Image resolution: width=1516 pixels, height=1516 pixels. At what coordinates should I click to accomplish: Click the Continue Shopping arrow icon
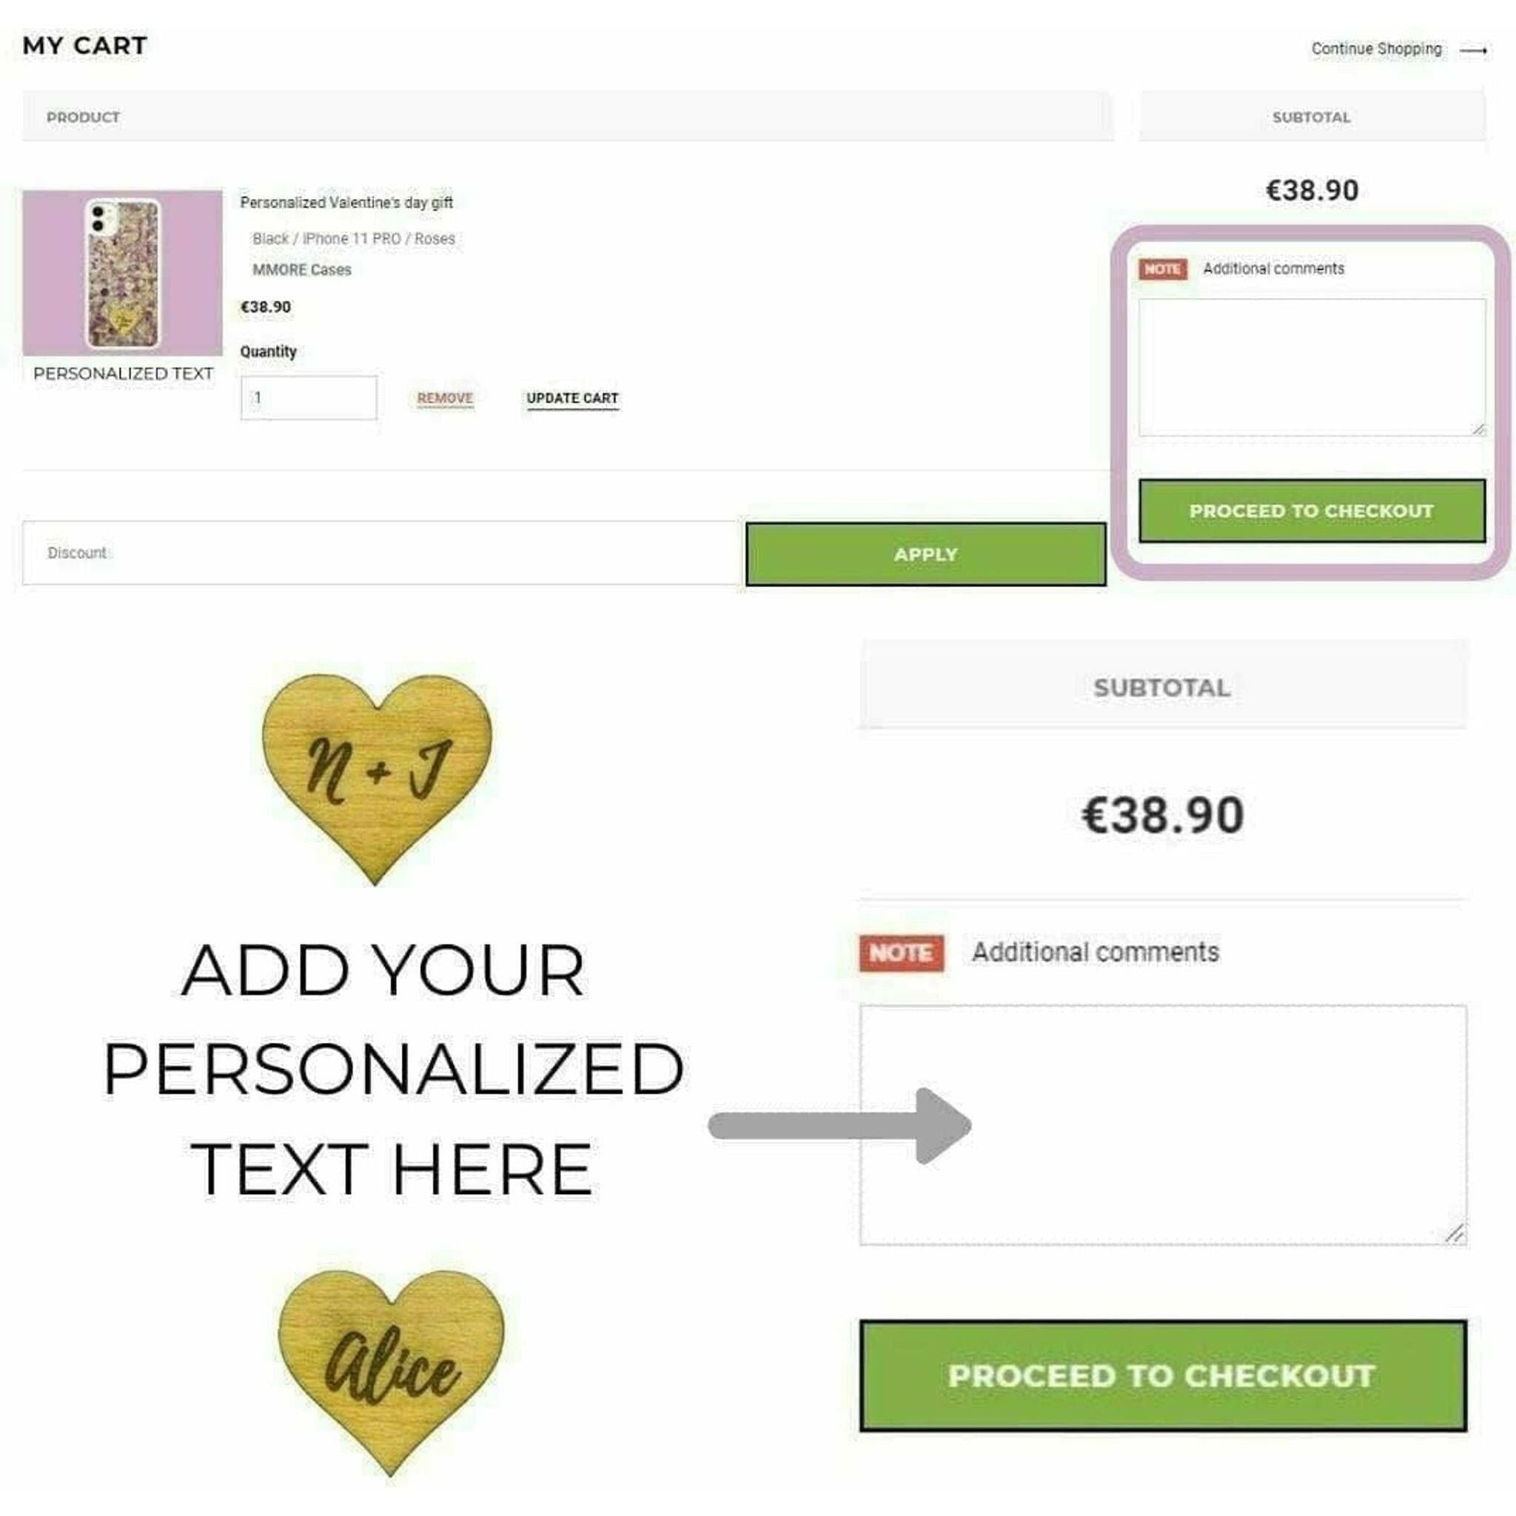(x=1473, y=50)
